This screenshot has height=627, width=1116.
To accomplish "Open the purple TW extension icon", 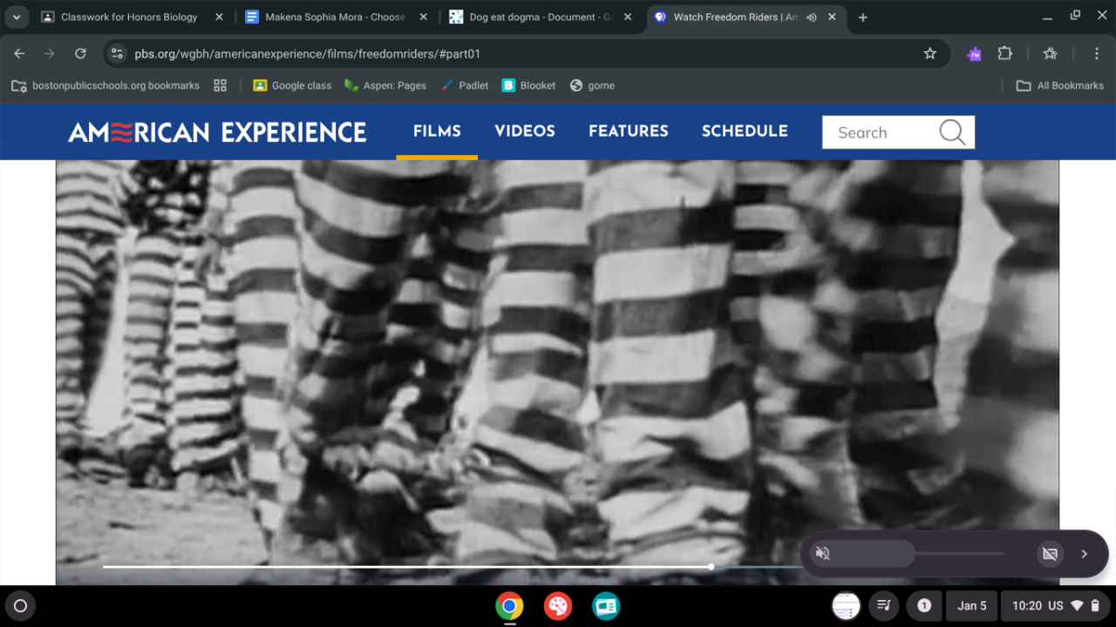I will click(x=974, y=54).
